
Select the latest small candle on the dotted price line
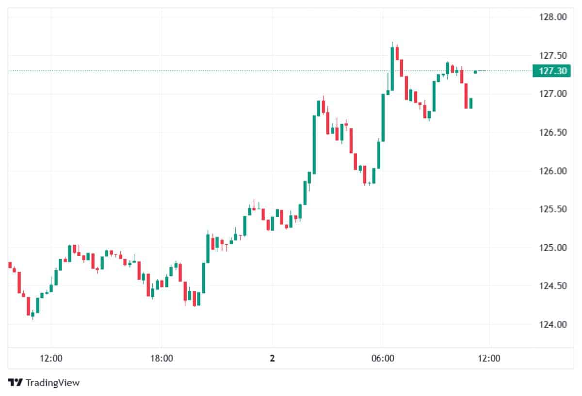(475, 72)
